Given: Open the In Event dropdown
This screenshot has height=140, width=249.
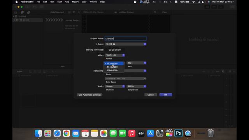Looking at the screenshot, I should 125,44.
